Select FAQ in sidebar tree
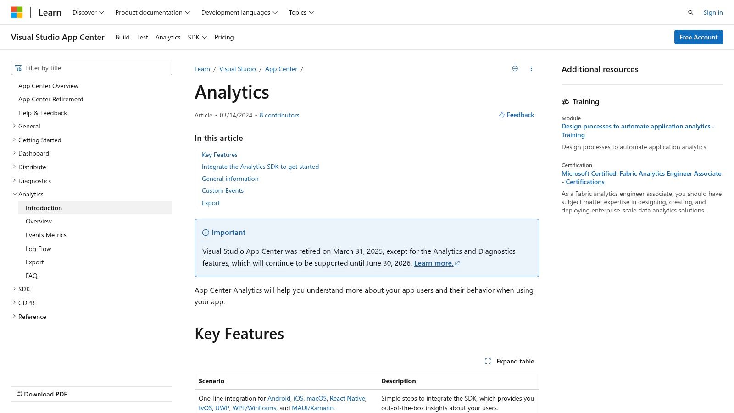Image resolution: width=734 pixels, height=413 pixels. pos(32,276)
